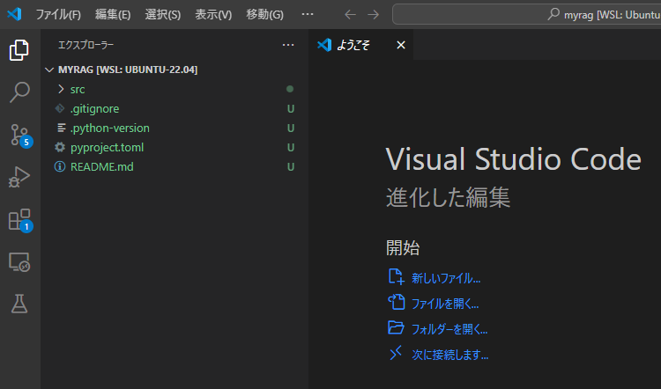Open the ファイル(F) menu
The image size is (661, 389).
[58, 15]
